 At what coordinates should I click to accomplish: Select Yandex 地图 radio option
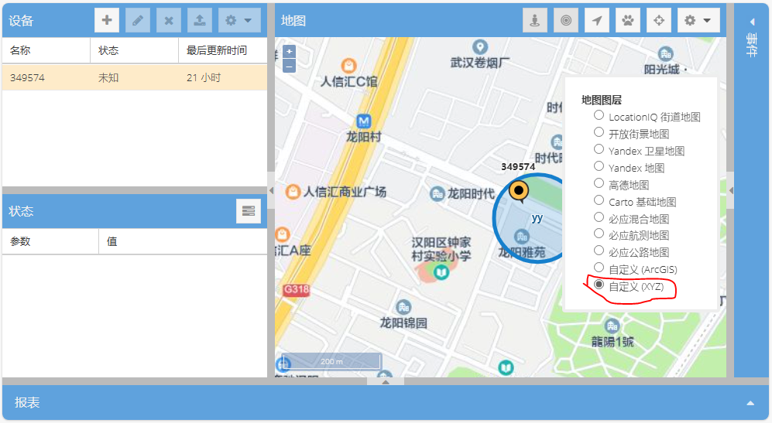(x=599, y=165)
